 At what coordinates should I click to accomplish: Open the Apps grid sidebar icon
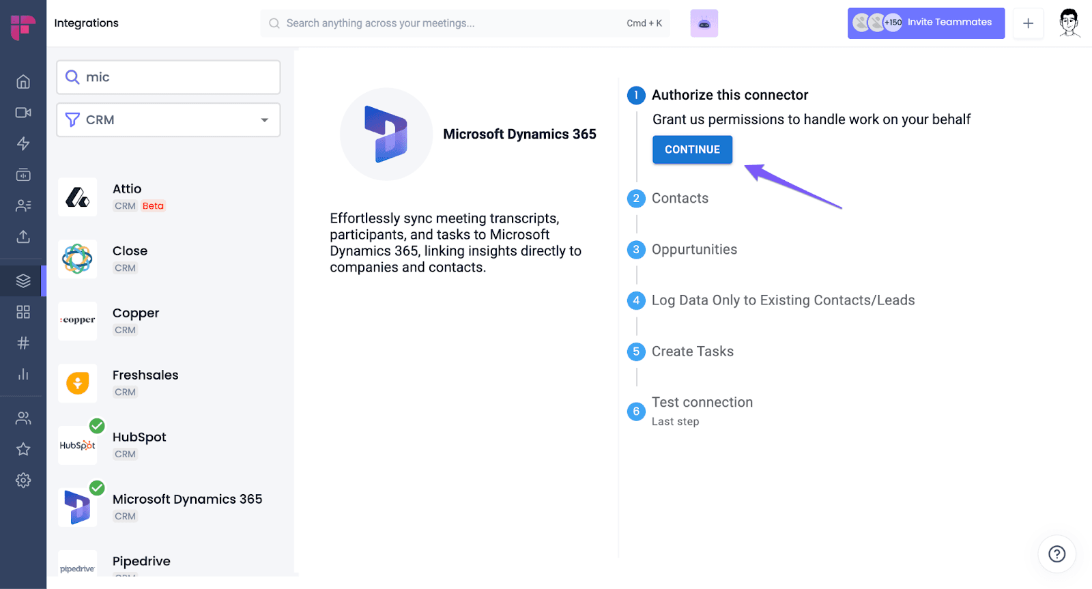[23, 312]
